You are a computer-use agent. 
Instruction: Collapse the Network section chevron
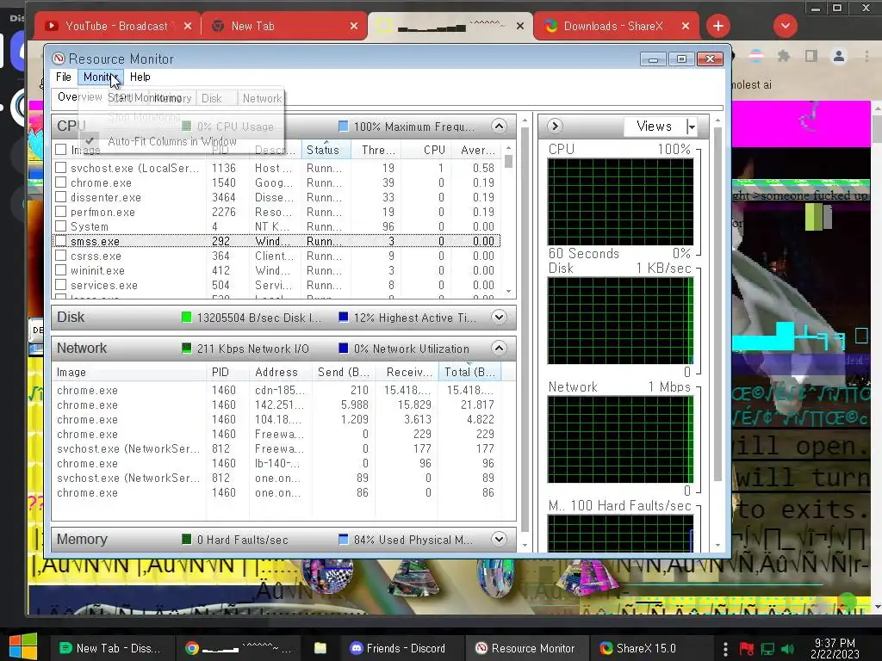click(x=499, y=348)
